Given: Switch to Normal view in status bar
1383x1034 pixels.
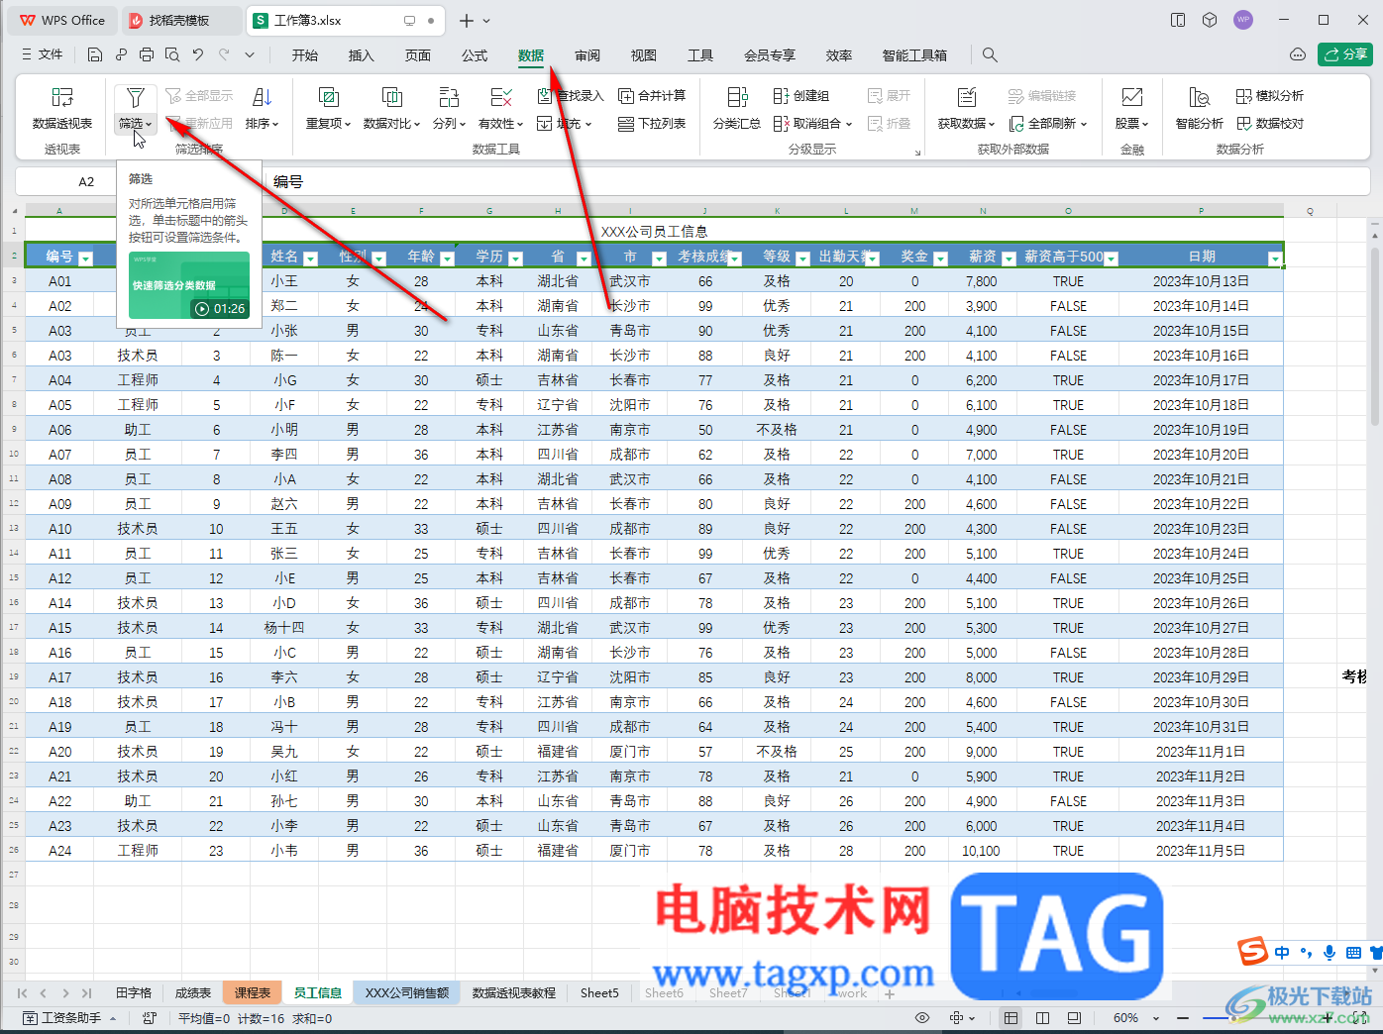Looking at the screenshot, I should (1011, 1018).
